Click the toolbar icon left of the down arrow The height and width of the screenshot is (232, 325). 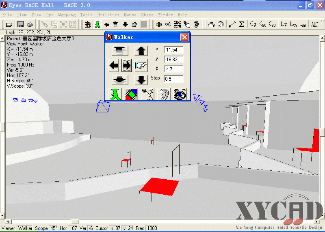coord(116,24)
